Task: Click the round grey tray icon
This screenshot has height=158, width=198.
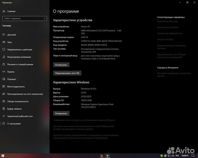Action: coord(165,156)
